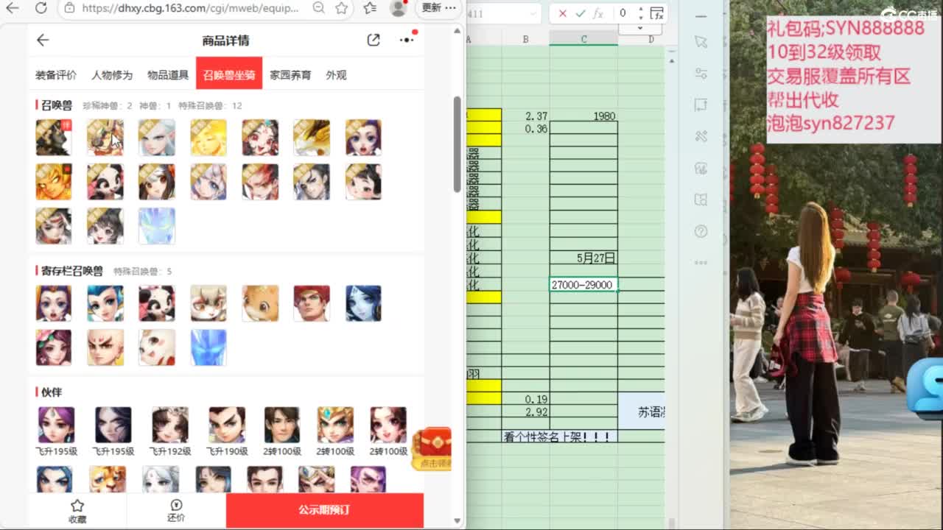The width and height of the screenshot is (943, 530).
Task: Confirm the formula entry with the green checkmark
Action: 580,14
